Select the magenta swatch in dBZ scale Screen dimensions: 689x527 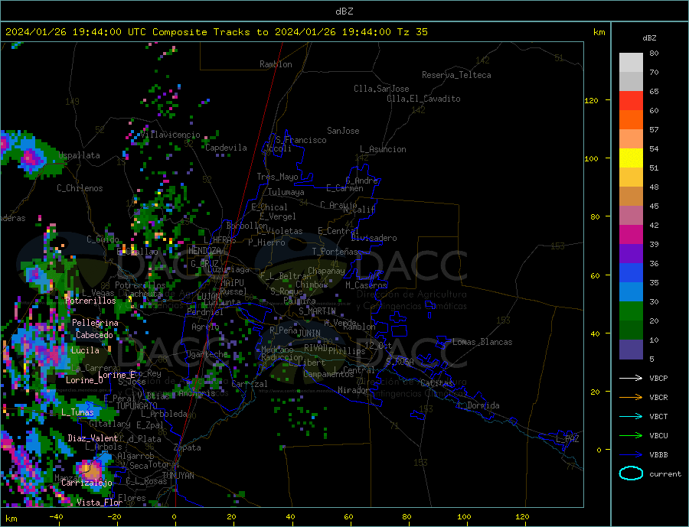(631, 235)
